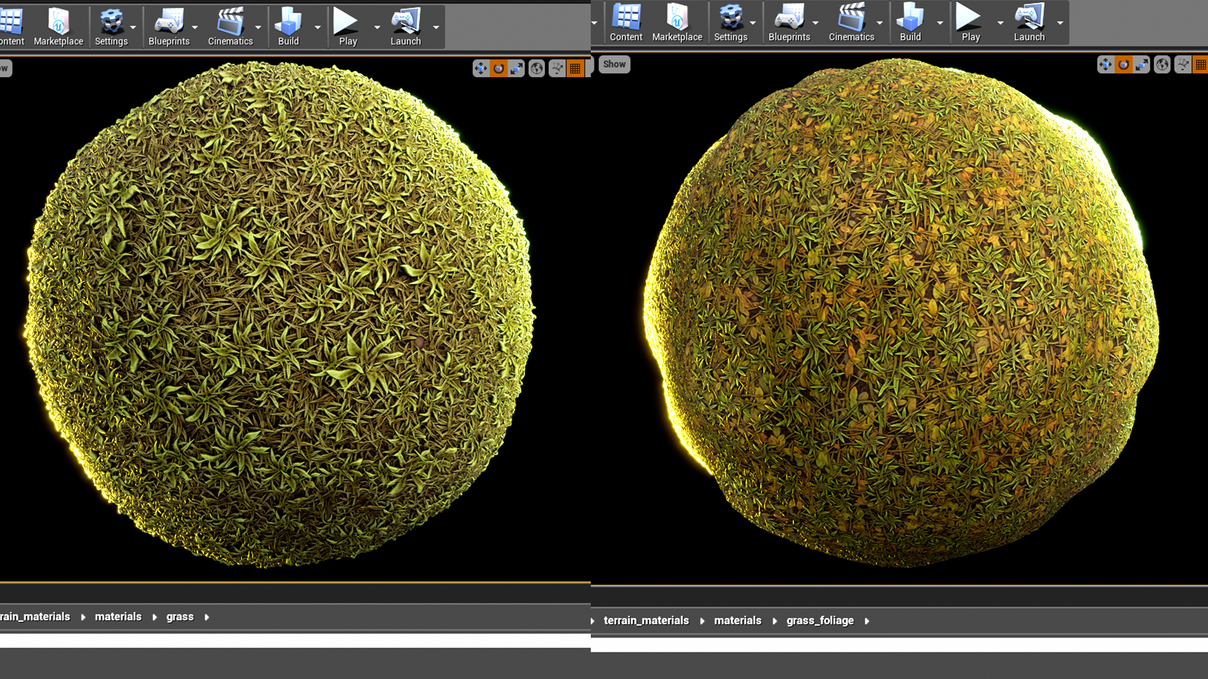This screenshot has width=1208, height=679.
Task: Open the Settings menu left panel
Action: point(111,25)
